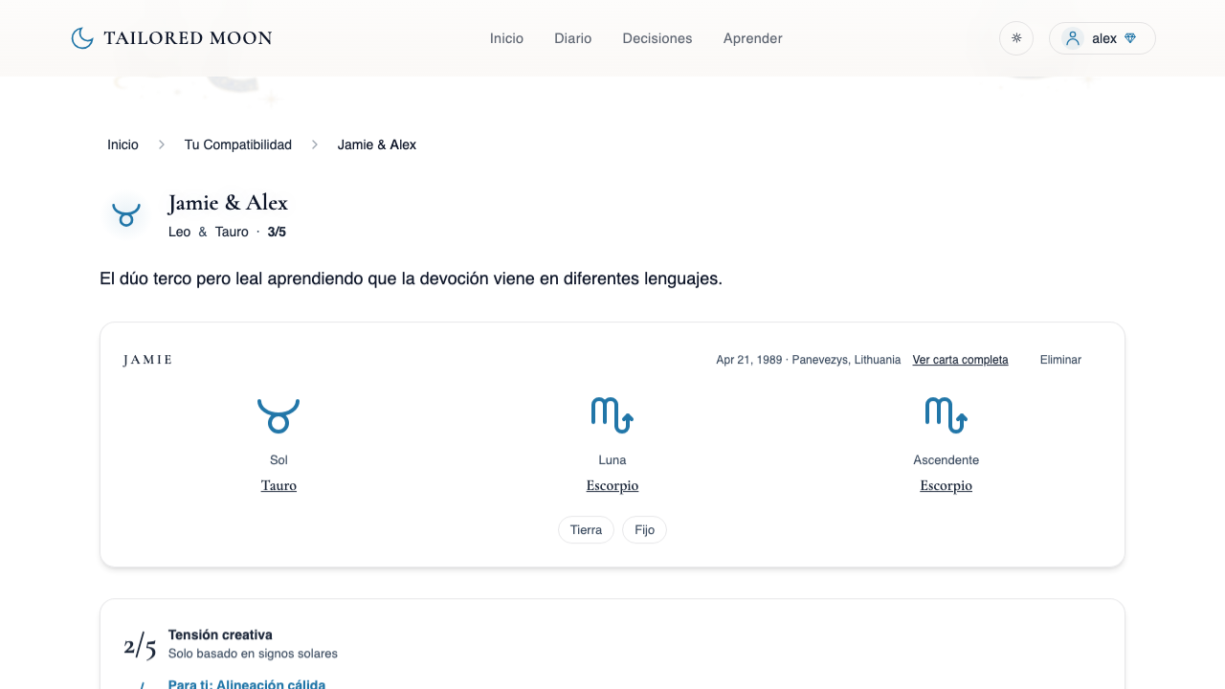Open the alex user profile menu
This screenshot has height=689, width=1225.
click(1102, 38)
